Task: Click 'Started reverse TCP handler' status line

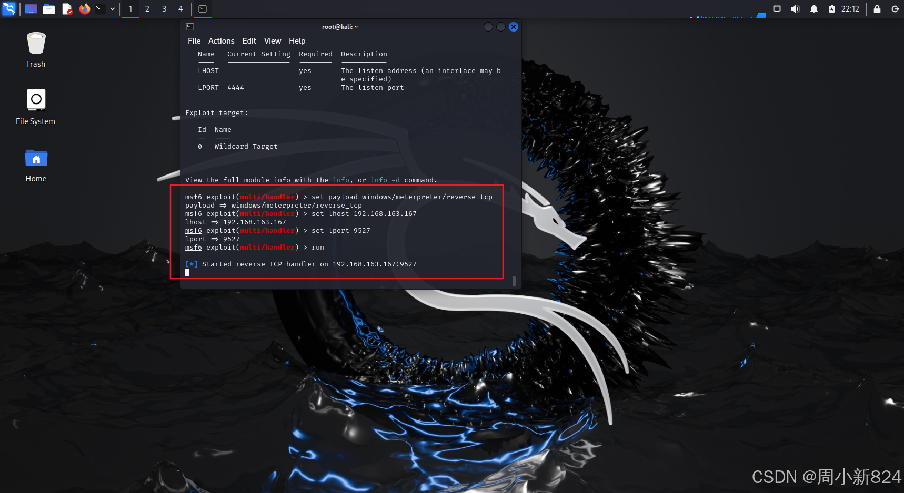Action: coord(301,264)
